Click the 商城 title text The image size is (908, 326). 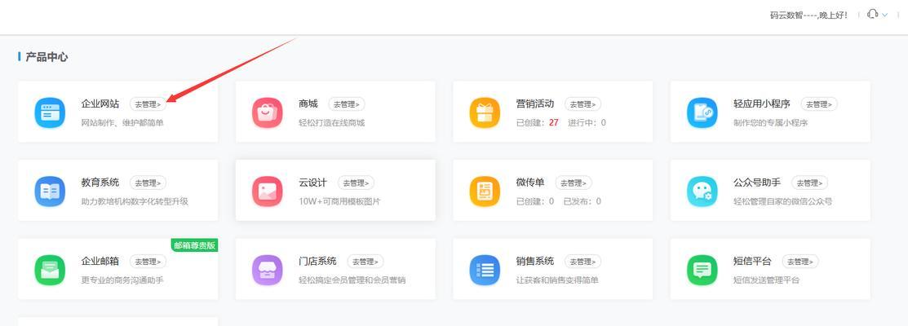[308, 104]
